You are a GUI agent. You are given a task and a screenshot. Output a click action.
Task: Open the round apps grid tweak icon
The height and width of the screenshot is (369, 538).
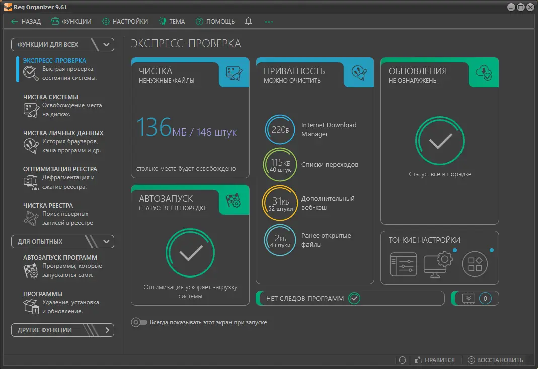click(475, 264)
